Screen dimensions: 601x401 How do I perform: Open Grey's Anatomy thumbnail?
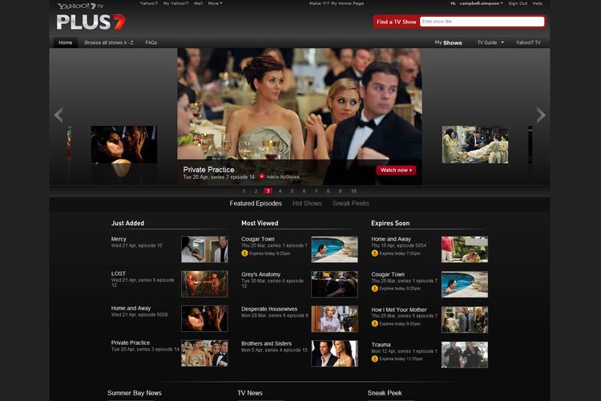click(x=334, y=285)
